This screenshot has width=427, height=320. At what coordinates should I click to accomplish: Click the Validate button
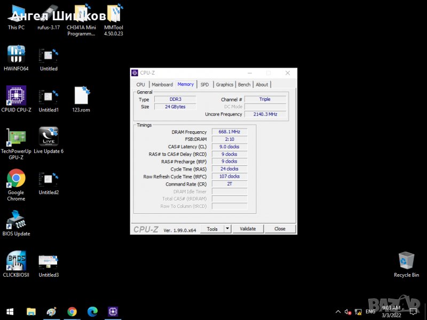coord(248,229)
